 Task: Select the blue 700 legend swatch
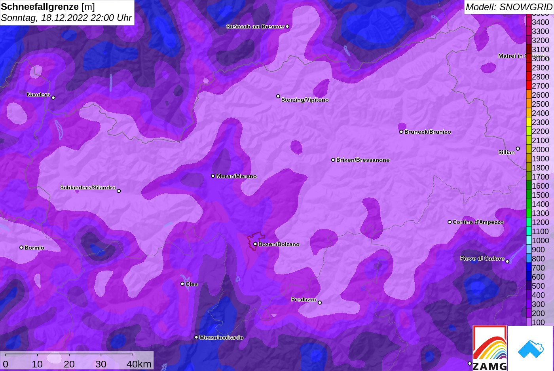529,268
